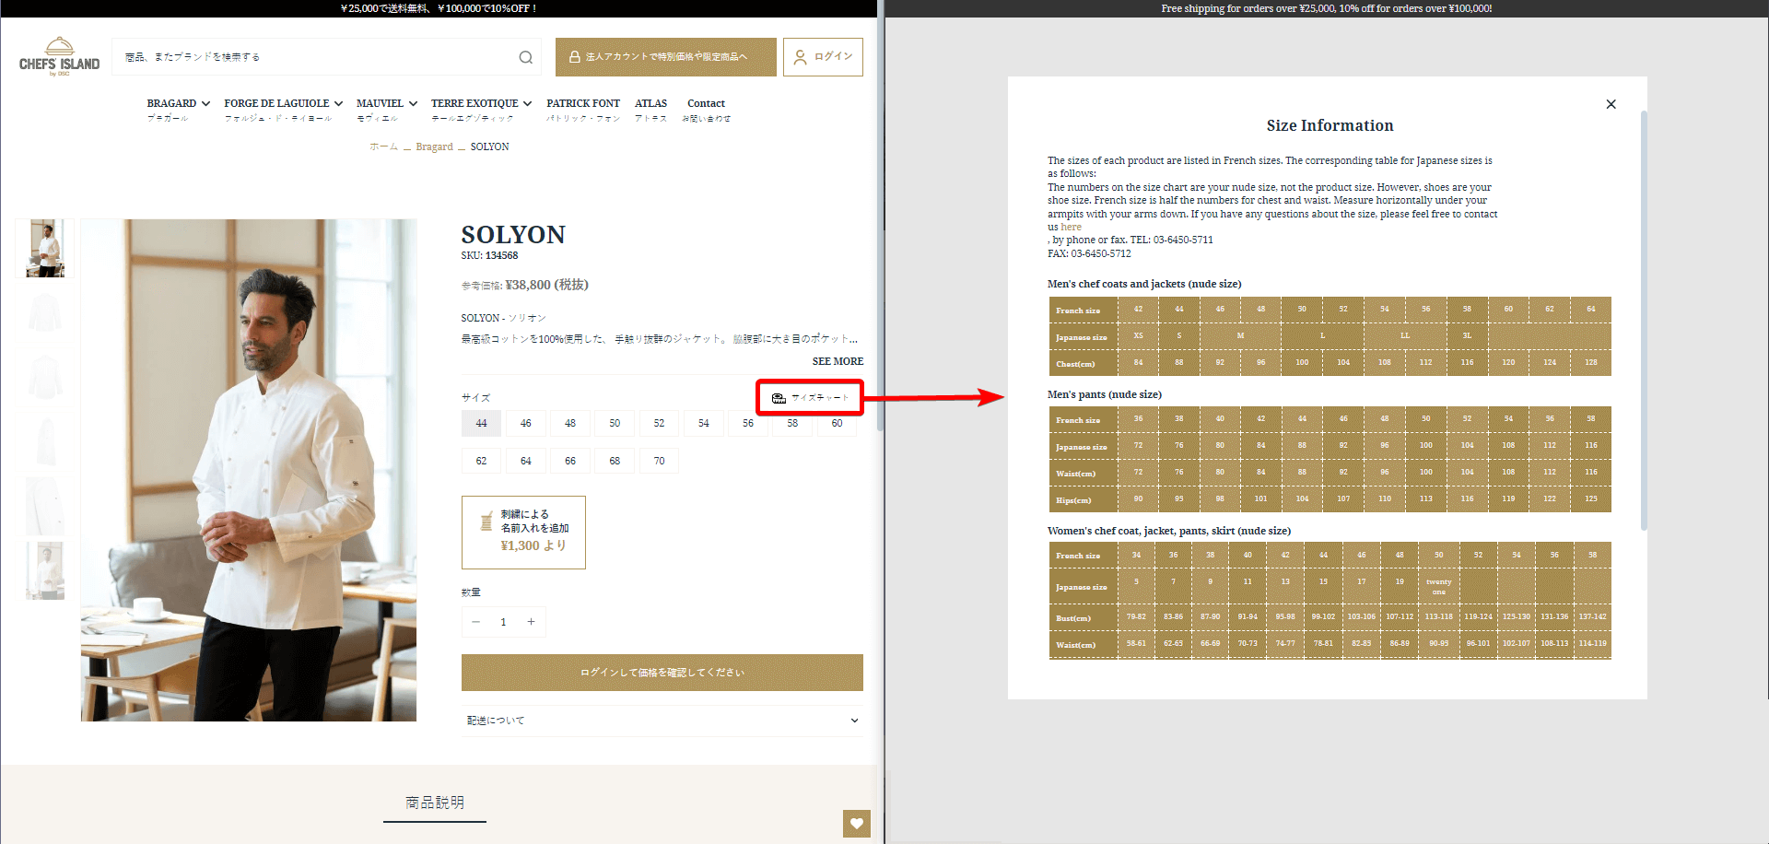This screenshot has height=844, width=1769.
Task: Expand the 配送について shipping section
Action: click(662, 721)
